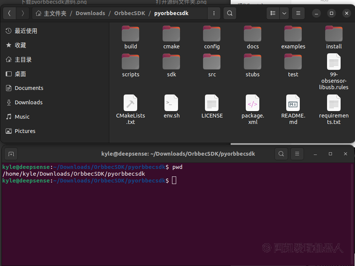
Task: Open Downloads in the sidebar
Action: coord(55,102)
